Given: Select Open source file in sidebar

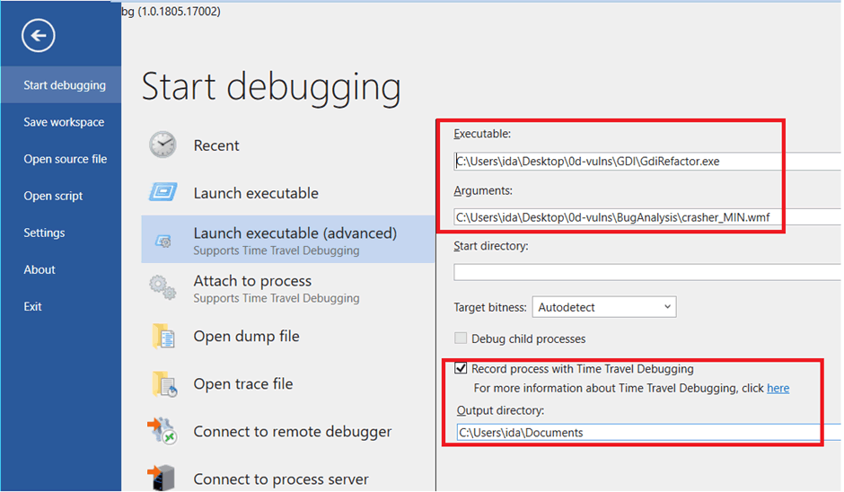Looking at the screenshot, I should (x=66, y=159).
